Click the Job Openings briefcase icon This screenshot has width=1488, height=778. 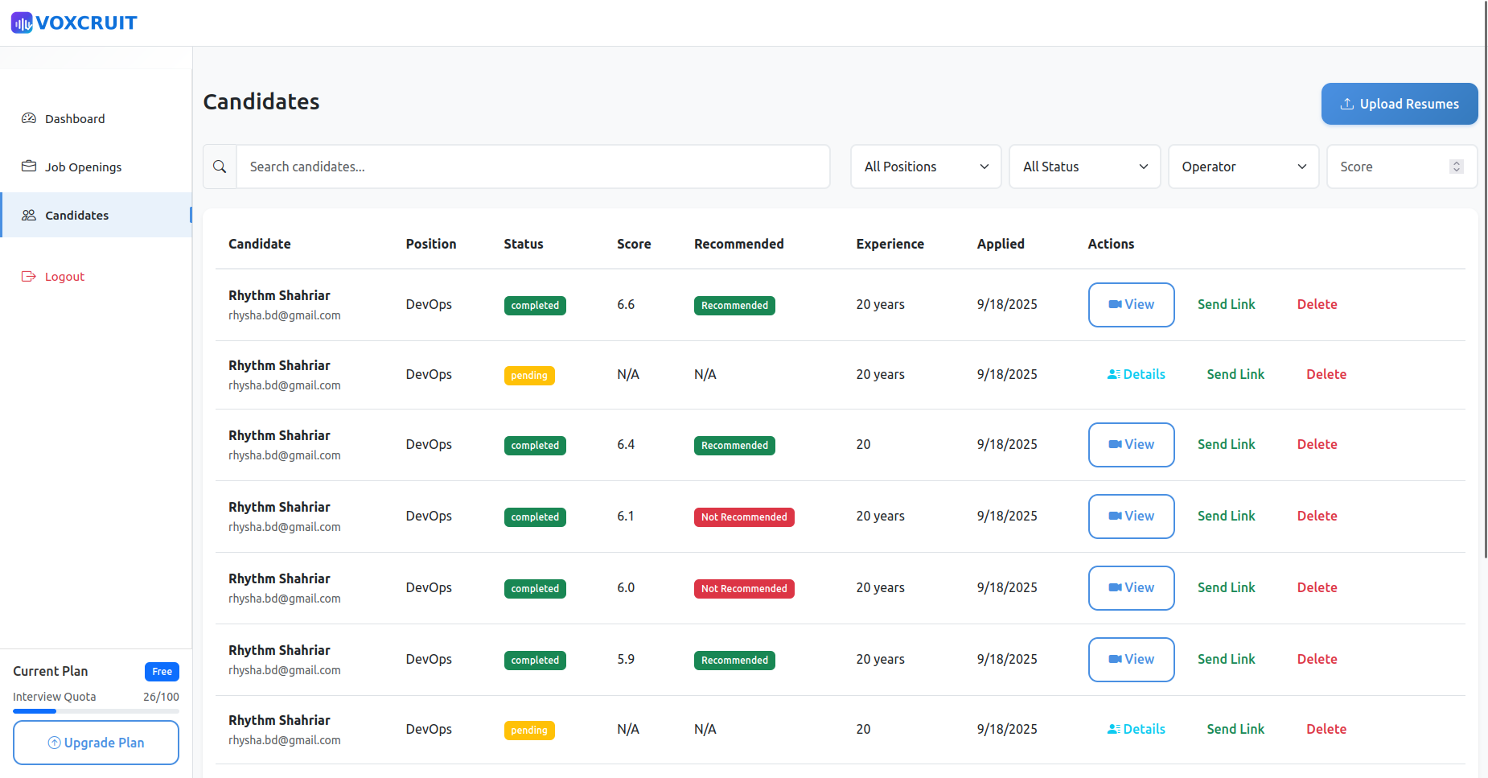coord(29,167)
